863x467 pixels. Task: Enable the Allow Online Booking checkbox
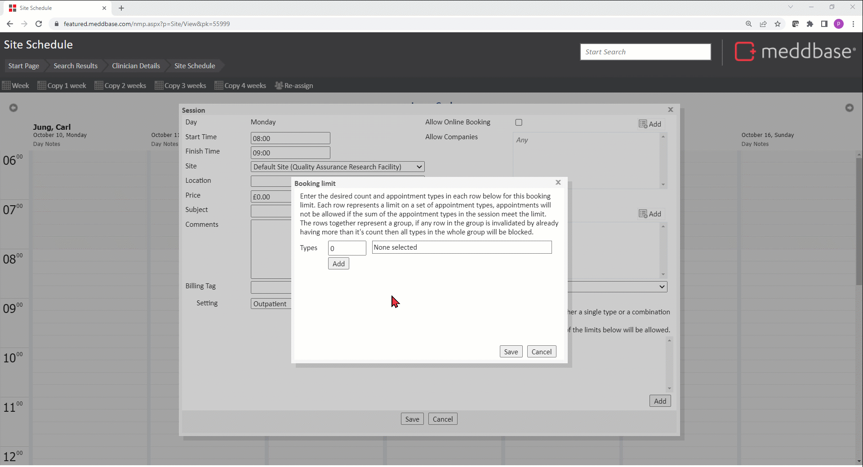point(519,123)
